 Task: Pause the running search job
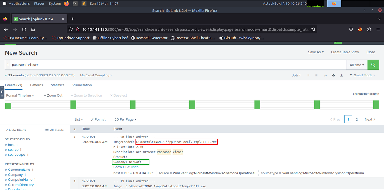pyautogui.click(x=308, y=75)
